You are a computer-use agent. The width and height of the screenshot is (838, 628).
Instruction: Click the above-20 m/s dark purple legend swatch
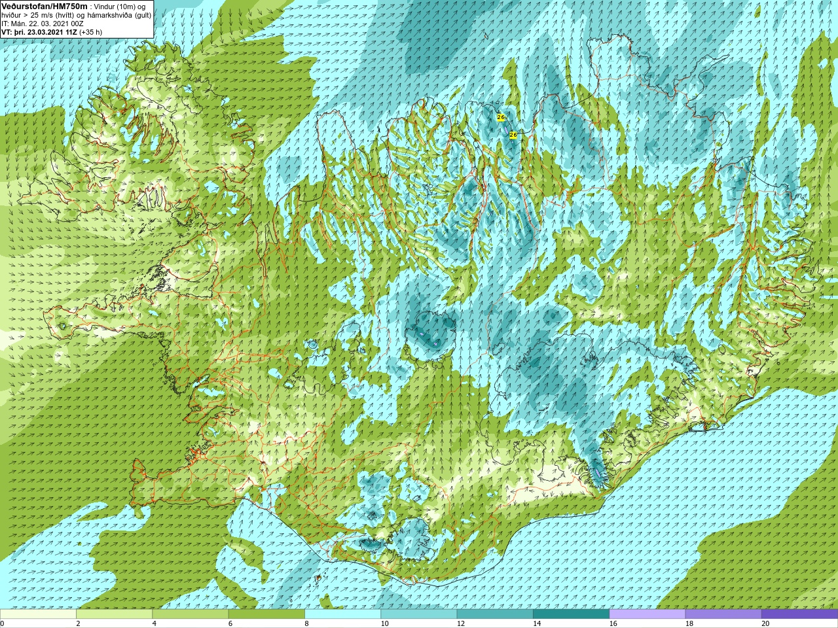click(799, 614)
